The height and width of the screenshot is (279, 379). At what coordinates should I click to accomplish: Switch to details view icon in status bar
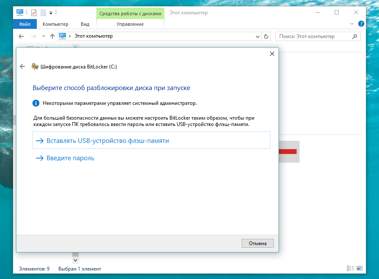350,268
